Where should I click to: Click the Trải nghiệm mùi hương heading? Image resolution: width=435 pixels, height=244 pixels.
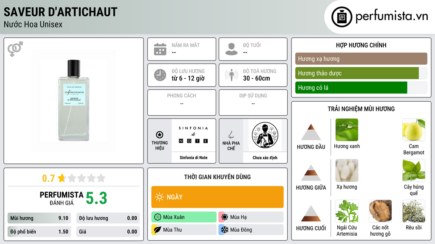pos(361,109)
